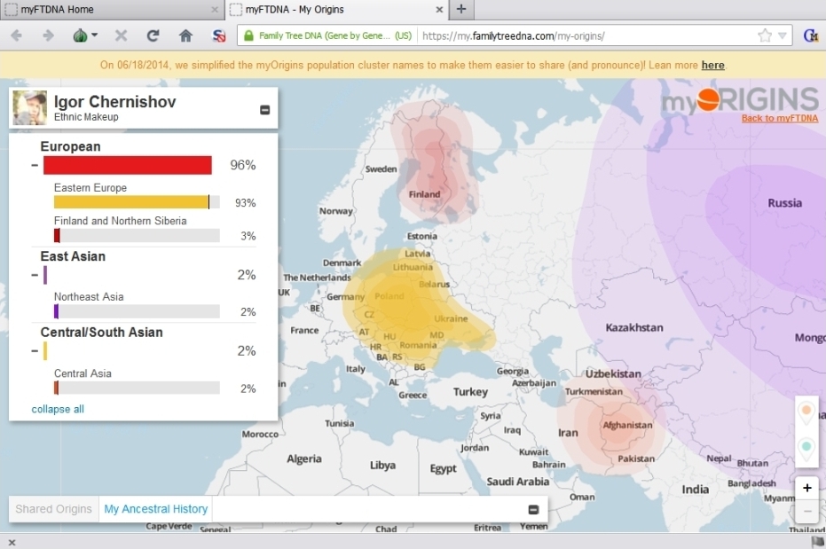Click the flag icon in the status bar

pos(818,542)
